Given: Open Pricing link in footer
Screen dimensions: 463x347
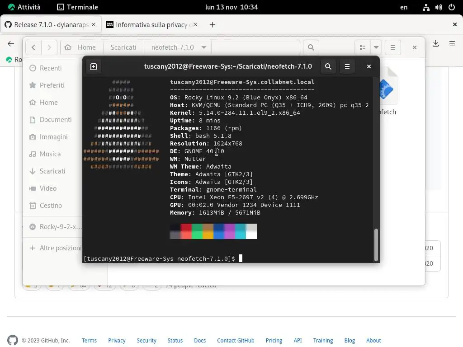Looking at the screenshot, I should pyautogui.click(x=274, y=341).
